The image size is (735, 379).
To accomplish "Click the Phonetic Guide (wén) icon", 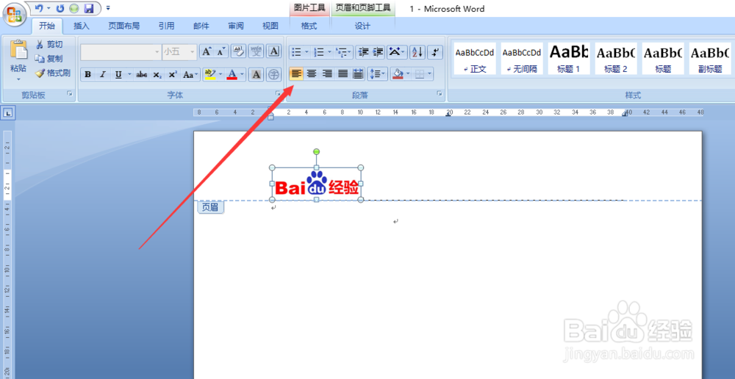I will coord(256,51).
